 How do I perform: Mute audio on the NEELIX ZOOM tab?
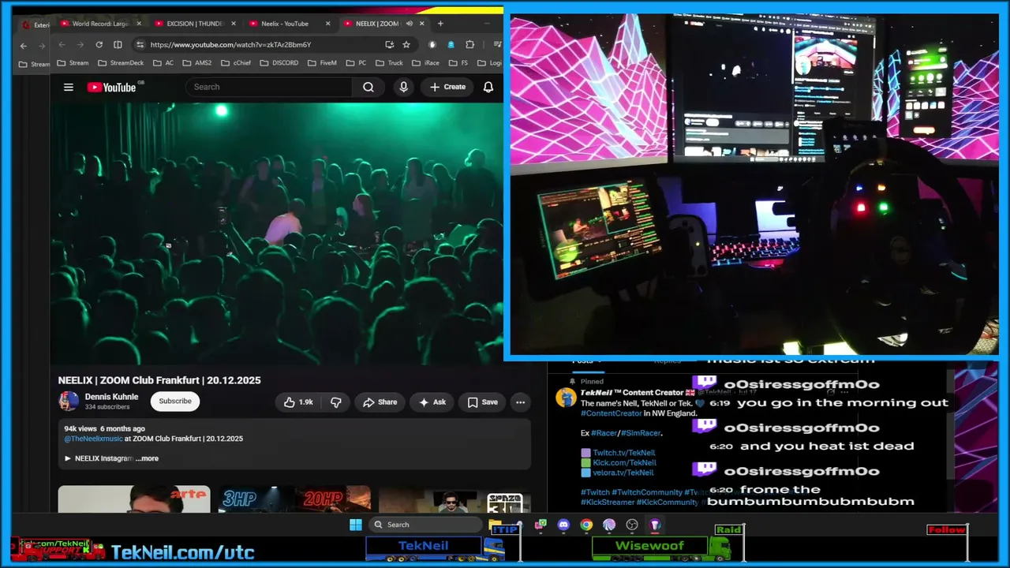pos(409,24)
